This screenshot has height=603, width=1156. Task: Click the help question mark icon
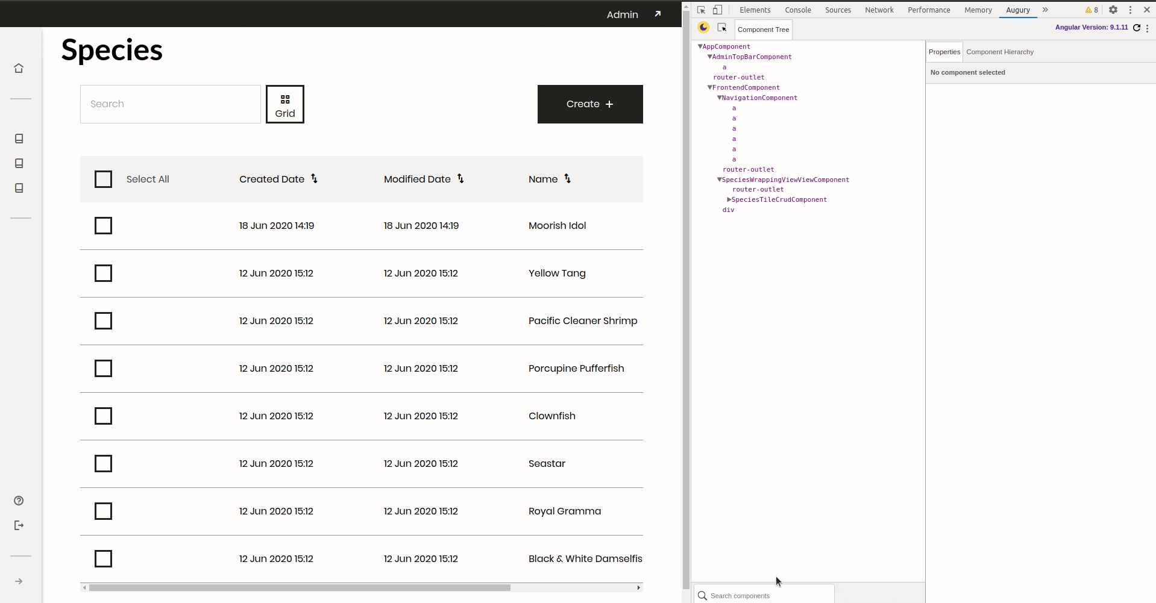click(x=19, y=501)
